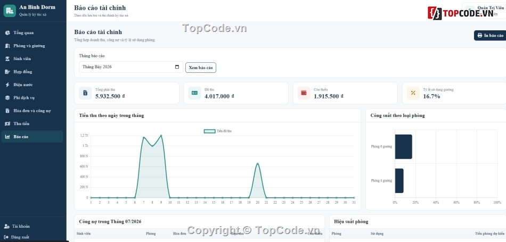Screen dimensions: 506x242
Task: Toggle the Tiền đã thu legend swatch
Action: tap(209, 131)
